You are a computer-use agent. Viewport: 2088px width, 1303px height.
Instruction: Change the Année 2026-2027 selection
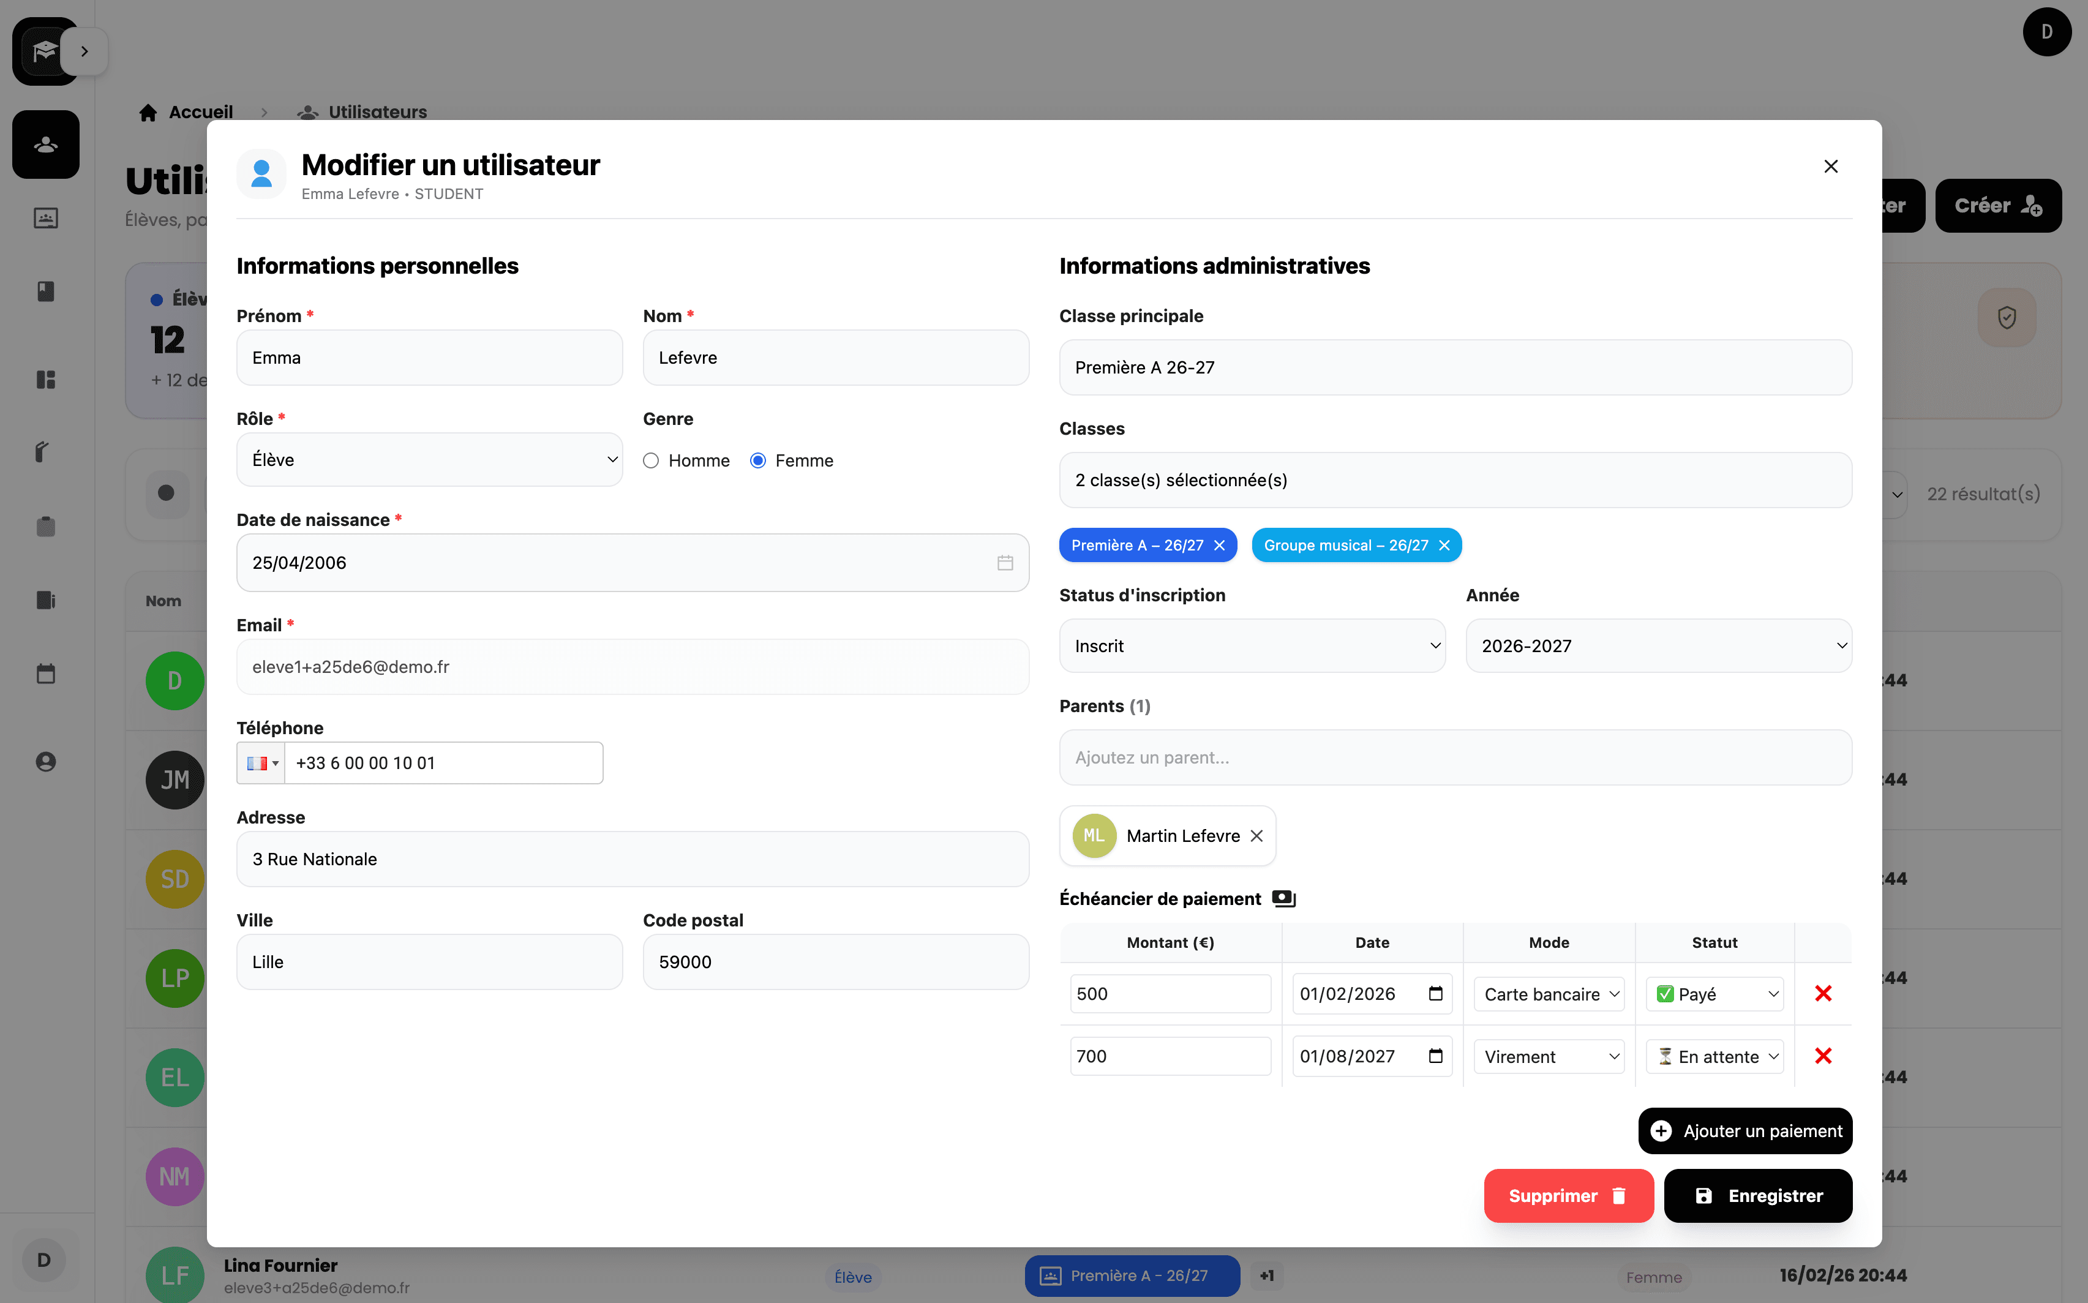1658,647
